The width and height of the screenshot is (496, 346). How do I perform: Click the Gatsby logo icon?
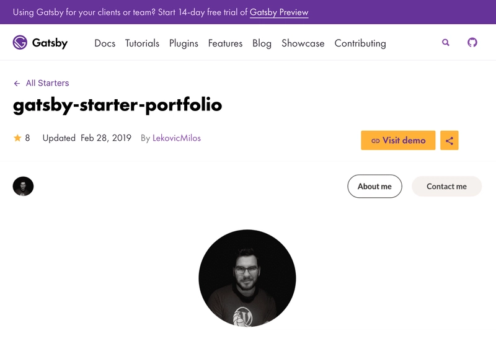tap(20, 42)
